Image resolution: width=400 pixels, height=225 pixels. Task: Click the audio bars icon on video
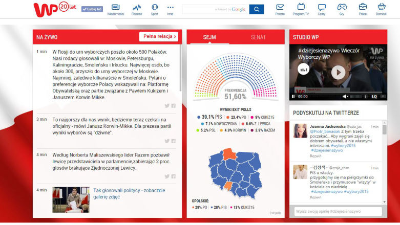304,69
